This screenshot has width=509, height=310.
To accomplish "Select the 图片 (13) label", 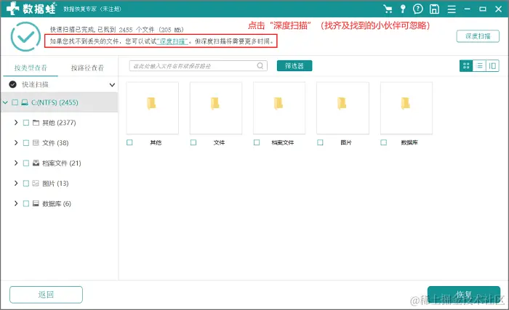I will [55, 183].
